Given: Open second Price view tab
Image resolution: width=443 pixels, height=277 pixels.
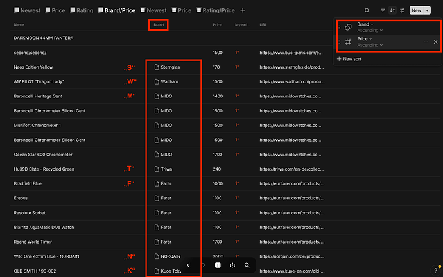Looking at the screenshot, I should (182, 10).
